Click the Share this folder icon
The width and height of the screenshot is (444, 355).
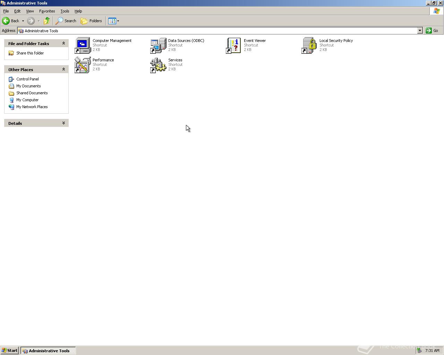(x=11, y=53)
